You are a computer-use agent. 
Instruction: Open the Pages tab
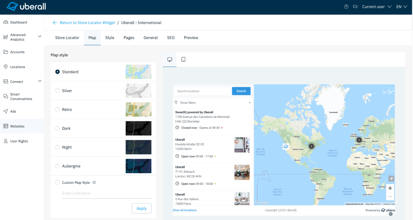(129, 38)
